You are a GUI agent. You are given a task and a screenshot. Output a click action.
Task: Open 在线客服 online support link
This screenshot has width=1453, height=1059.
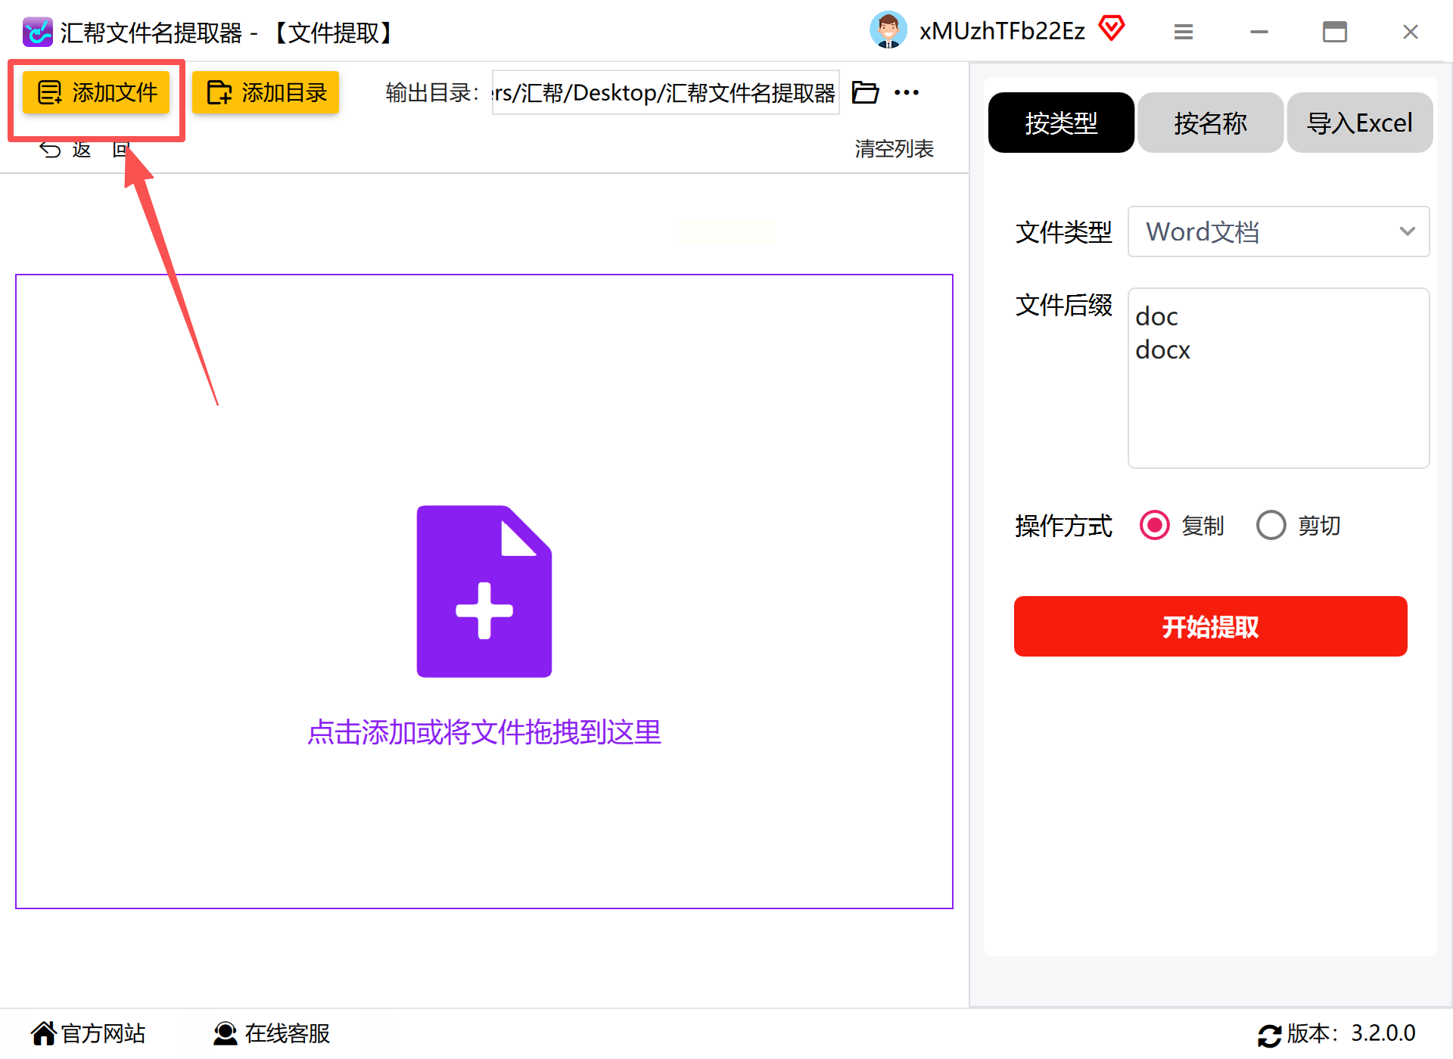coord(272,1033)
